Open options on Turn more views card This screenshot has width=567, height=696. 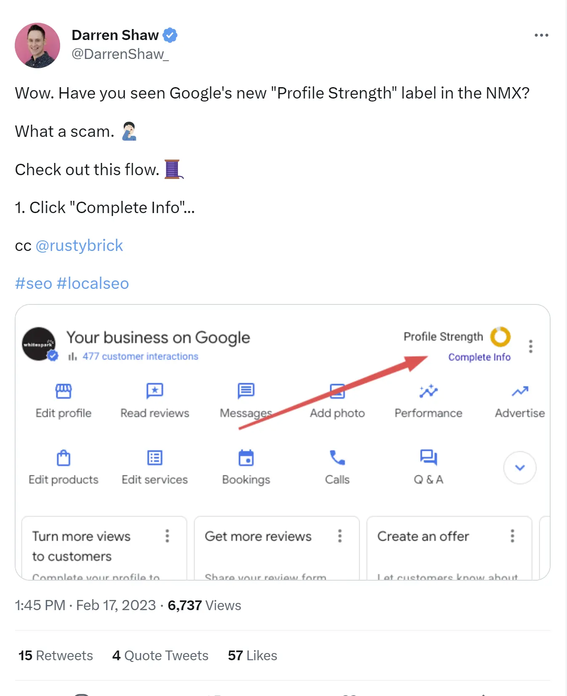[x=167, y=536]
